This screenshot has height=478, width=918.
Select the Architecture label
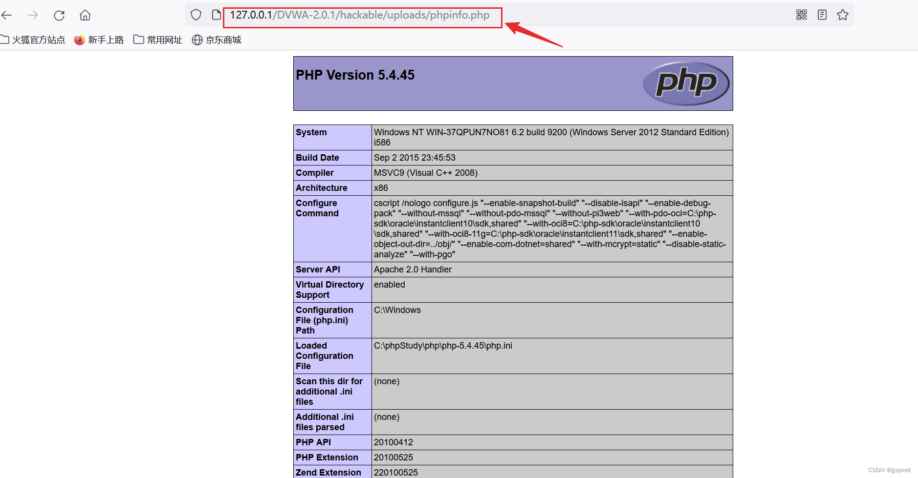click(x=322, y=188)
